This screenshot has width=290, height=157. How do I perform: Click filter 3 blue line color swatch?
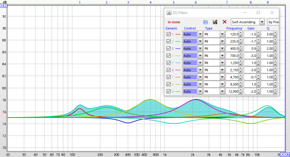coord(178,49)
